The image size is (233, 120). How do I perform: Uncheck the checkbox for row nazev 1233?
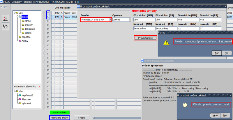48,13
